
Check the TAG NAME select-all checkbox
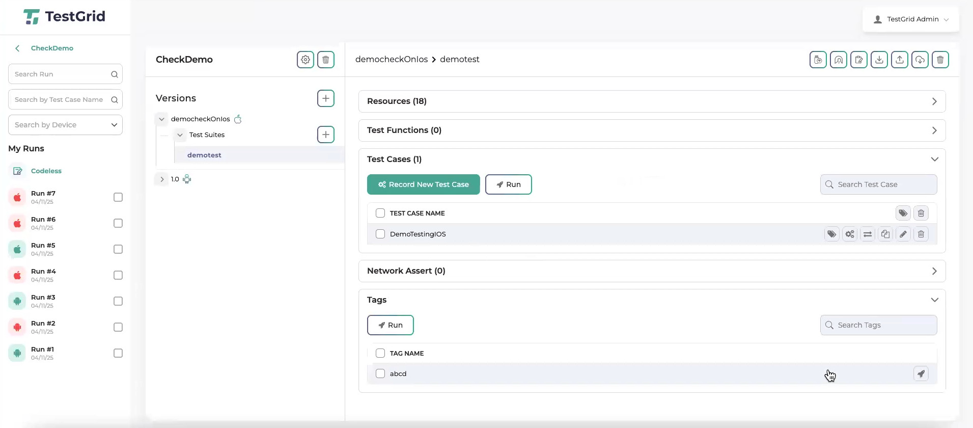[380, 353]
